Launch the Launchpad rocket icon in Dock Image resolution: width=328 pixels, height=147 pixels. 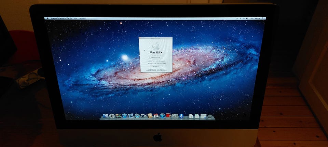tap(112, 116)
